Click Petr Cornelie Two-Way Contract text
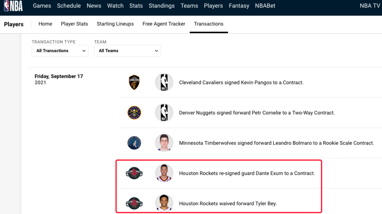382x214 pixels. (x=257, y=113)
